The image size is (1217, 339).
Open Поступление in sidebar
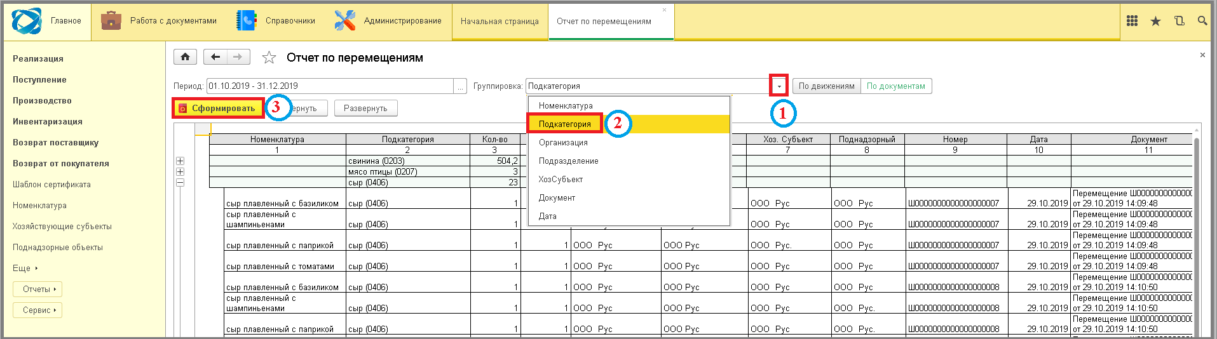(x=39, y=80)
